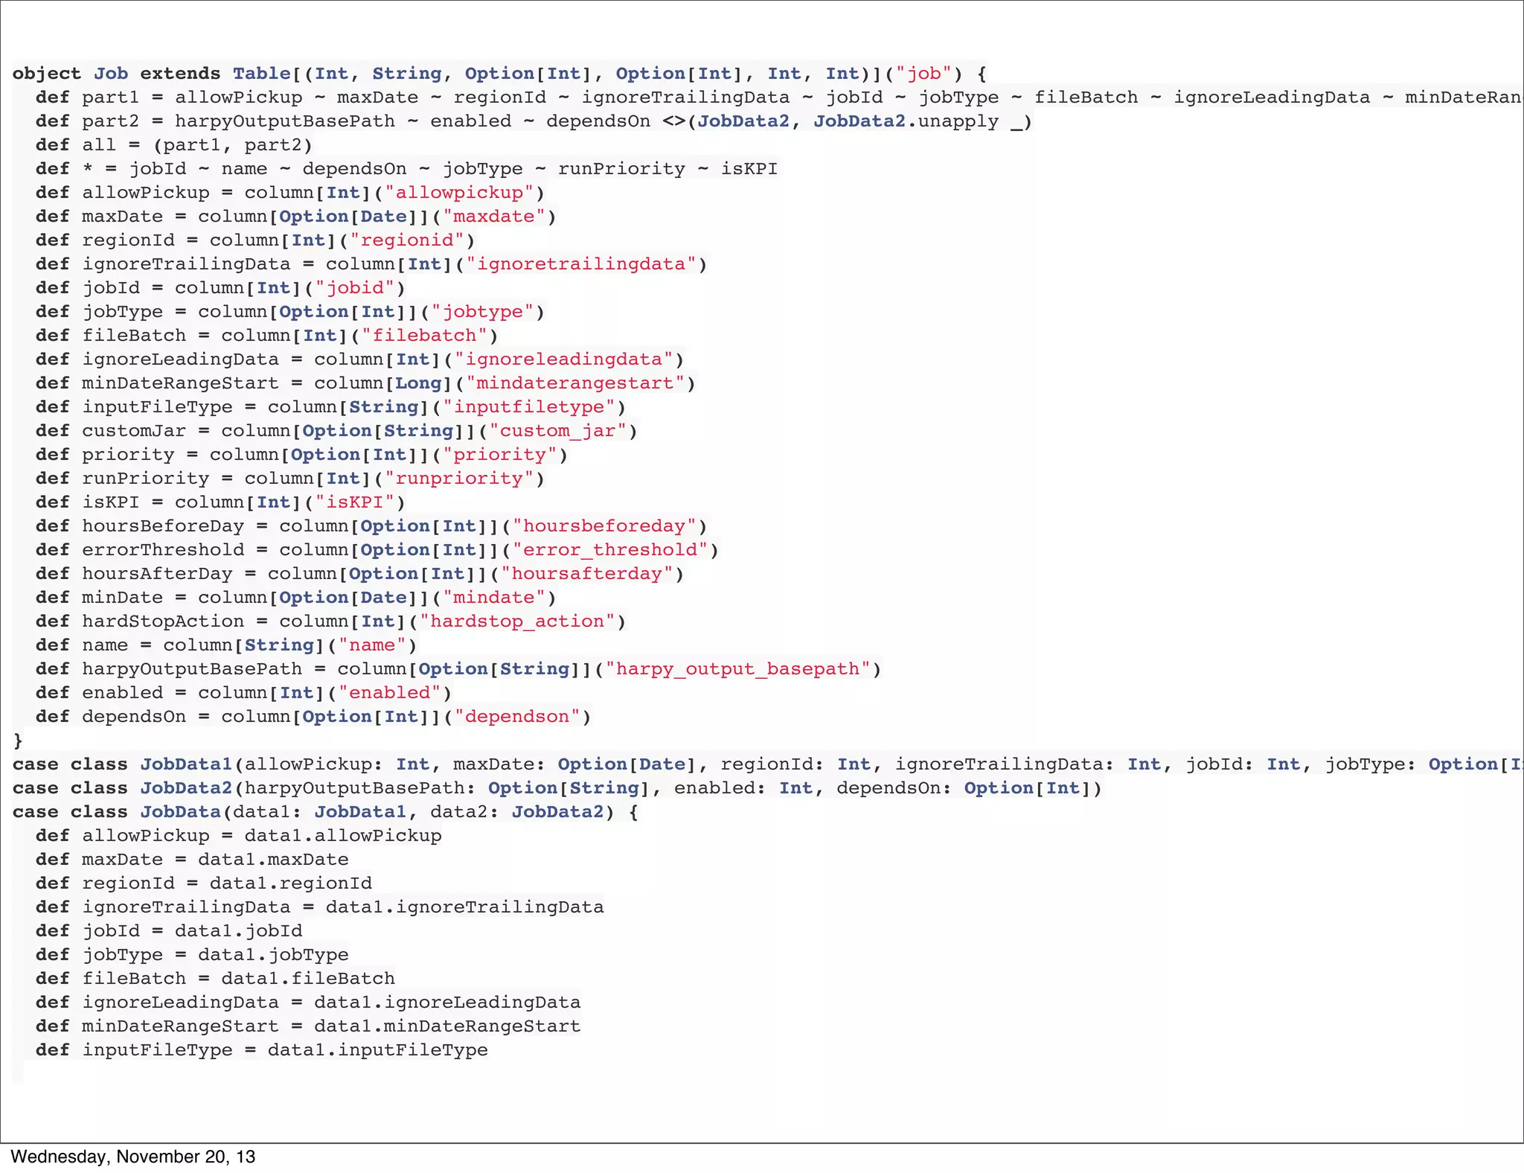Click "data1.inputFileType" accessor
The height and width of the screenshot is (1173, 1524).
click(378, 1050)
